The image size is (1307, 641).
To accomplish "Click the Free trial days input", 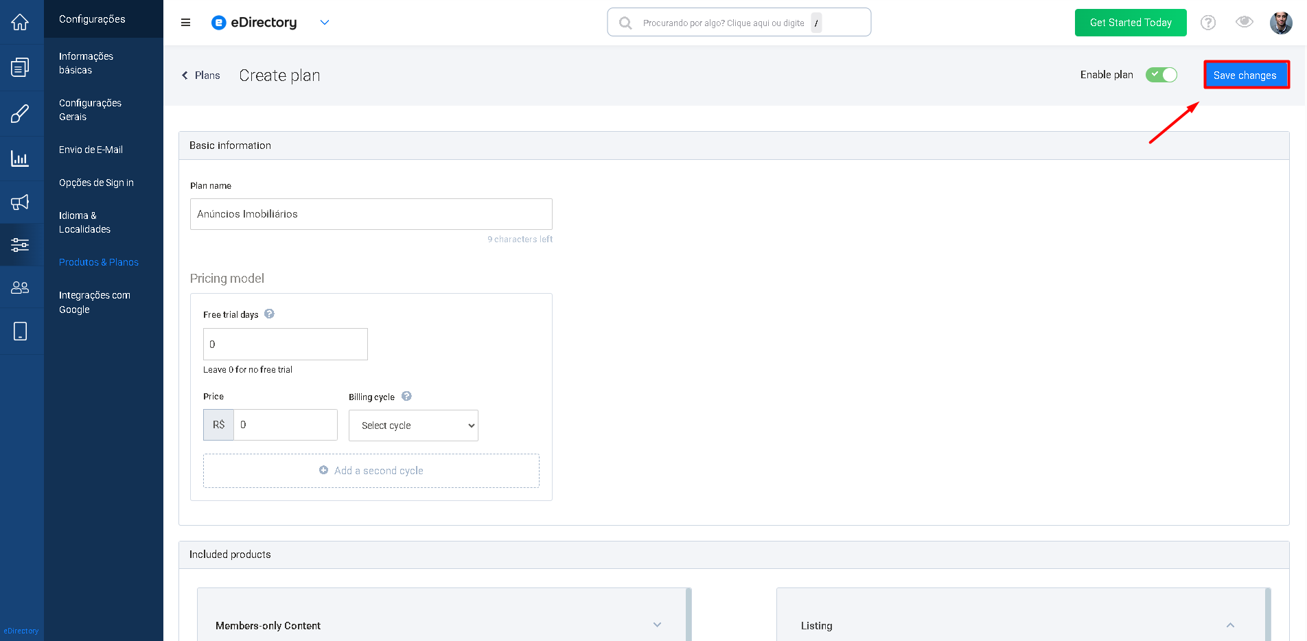I will [286, 344].
